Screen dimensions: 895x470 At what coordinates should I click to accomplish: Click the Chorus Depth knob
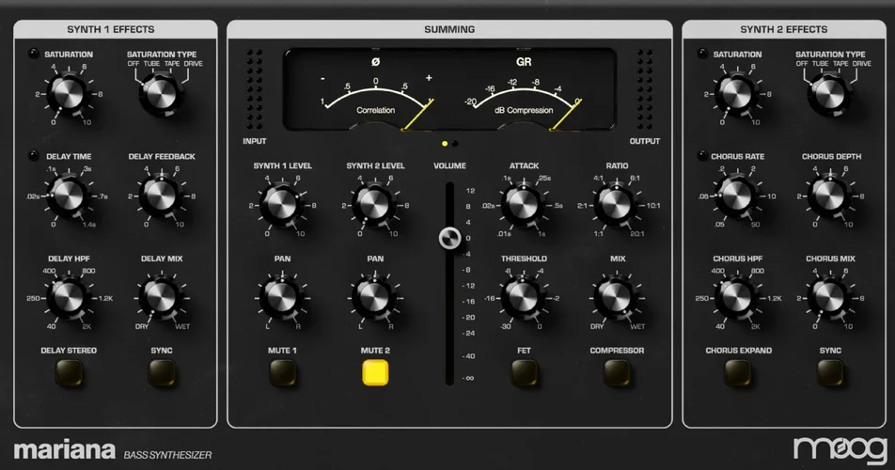coord(829,196)
